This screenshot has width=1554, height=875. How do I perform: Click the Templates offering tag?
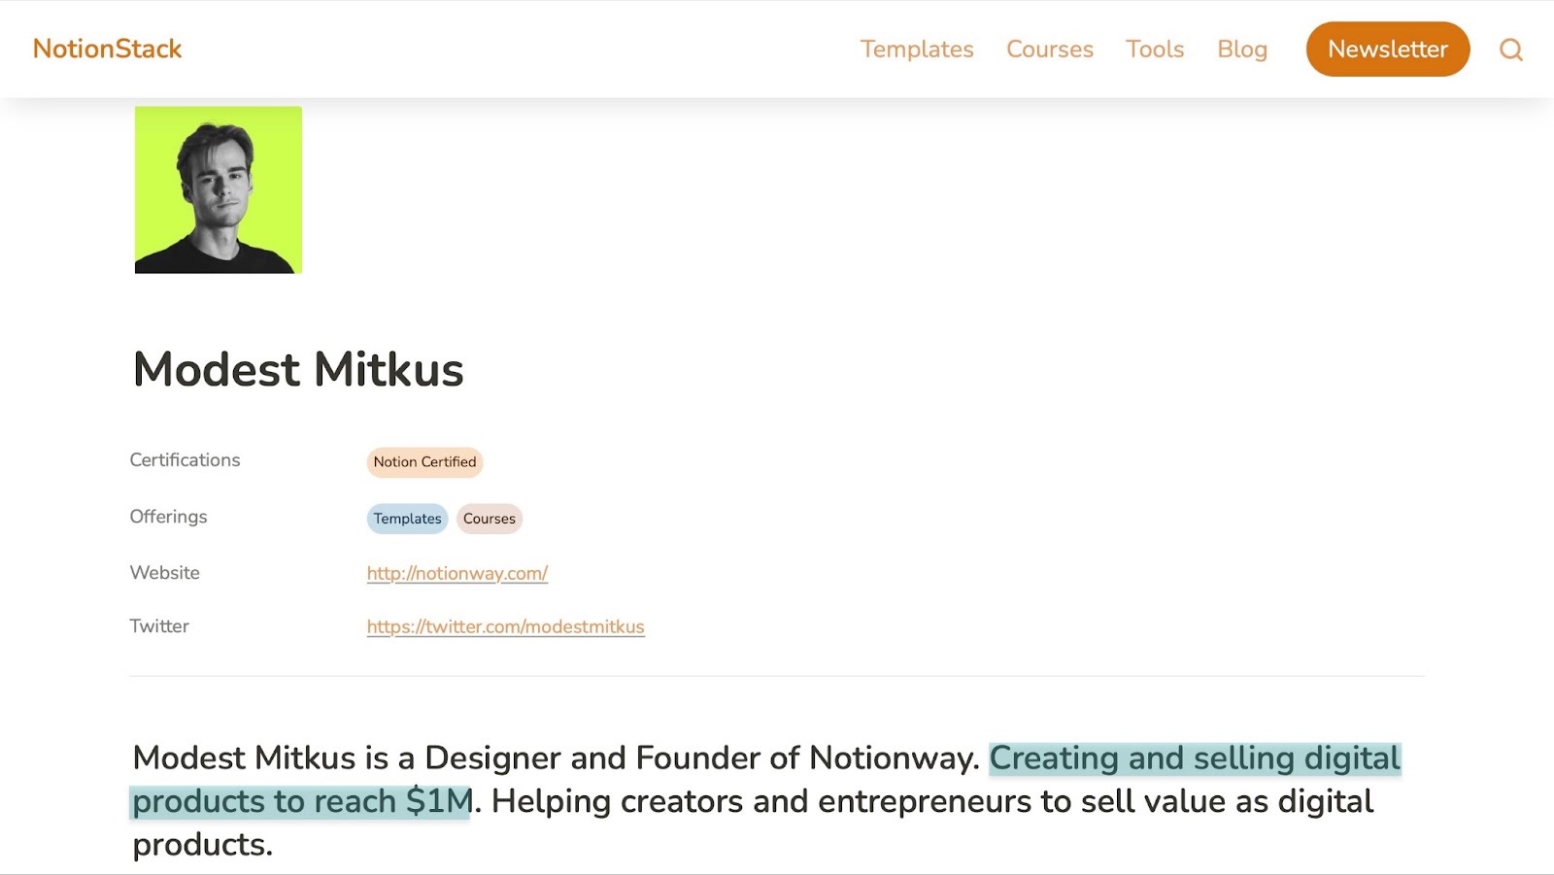[407, 519]
